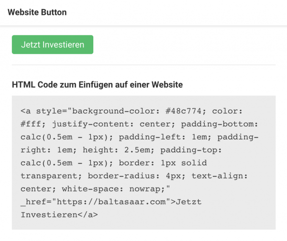Click the _href attribute in code

(x=33, y=202)
